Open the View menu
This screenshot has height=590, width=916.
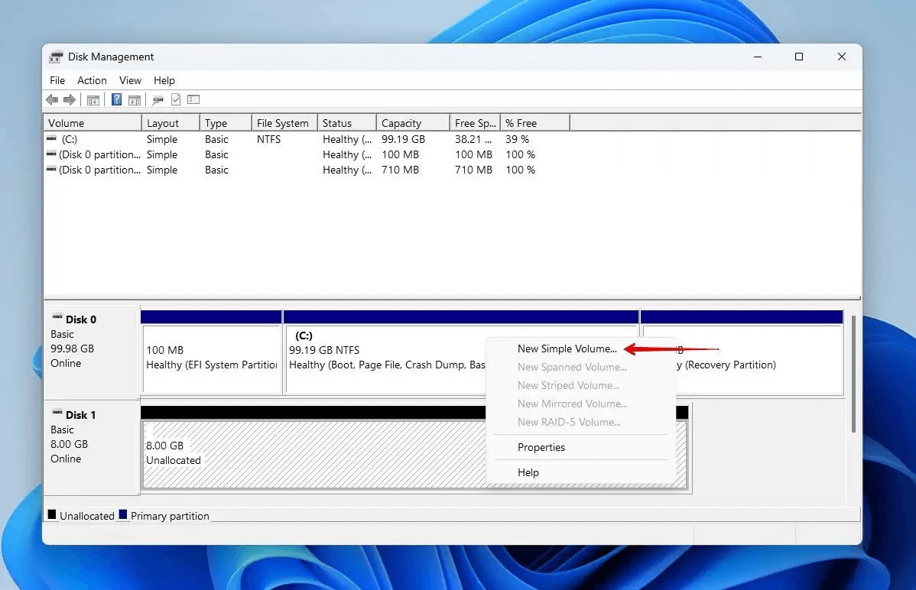[x=130, y=80]
